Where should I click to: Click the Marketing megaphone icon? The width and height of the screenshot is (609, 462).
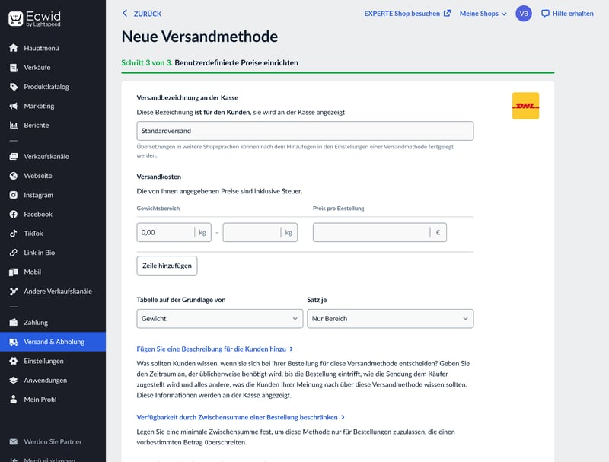(14, 106)
